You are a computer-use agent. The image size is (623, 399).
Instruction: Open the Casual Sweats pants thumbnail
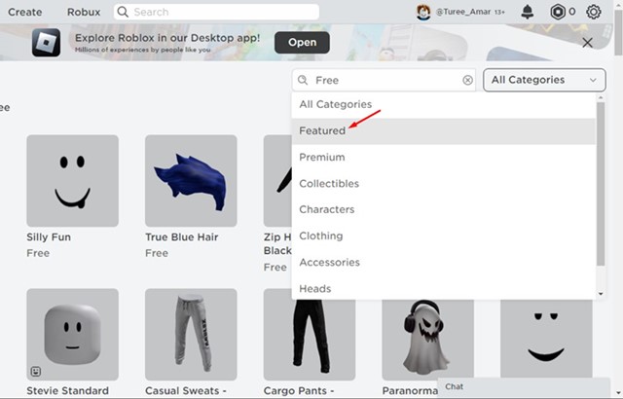click(191, 335)
